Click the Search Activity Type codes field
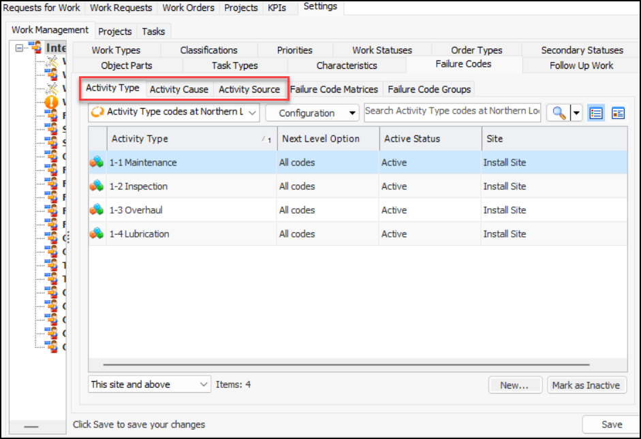The height and width of the screenshot is (439, 641). pos(452,112)
